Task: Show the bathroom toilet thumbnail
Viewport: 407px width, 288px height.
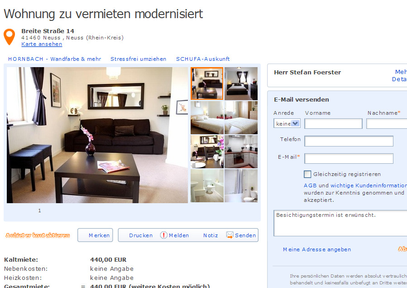Action: coord(207,185)
